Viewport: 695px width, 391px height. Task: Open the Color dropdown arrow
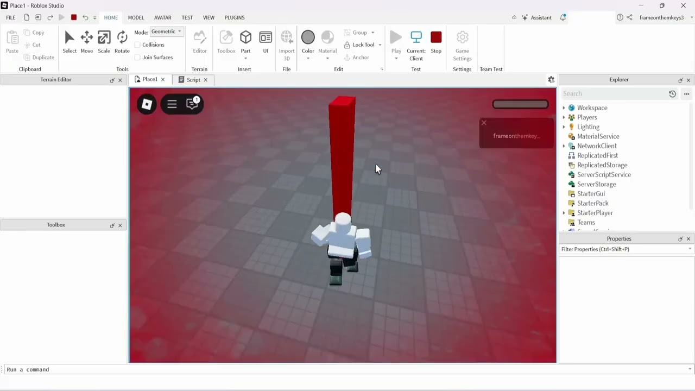(308, 58)
